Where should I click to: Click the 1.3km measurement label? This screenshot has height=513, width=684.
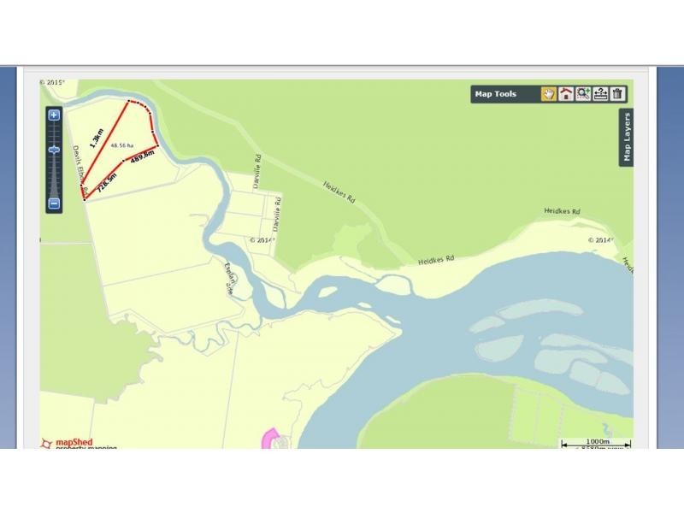pyautogui.click(x=97, y=138)
